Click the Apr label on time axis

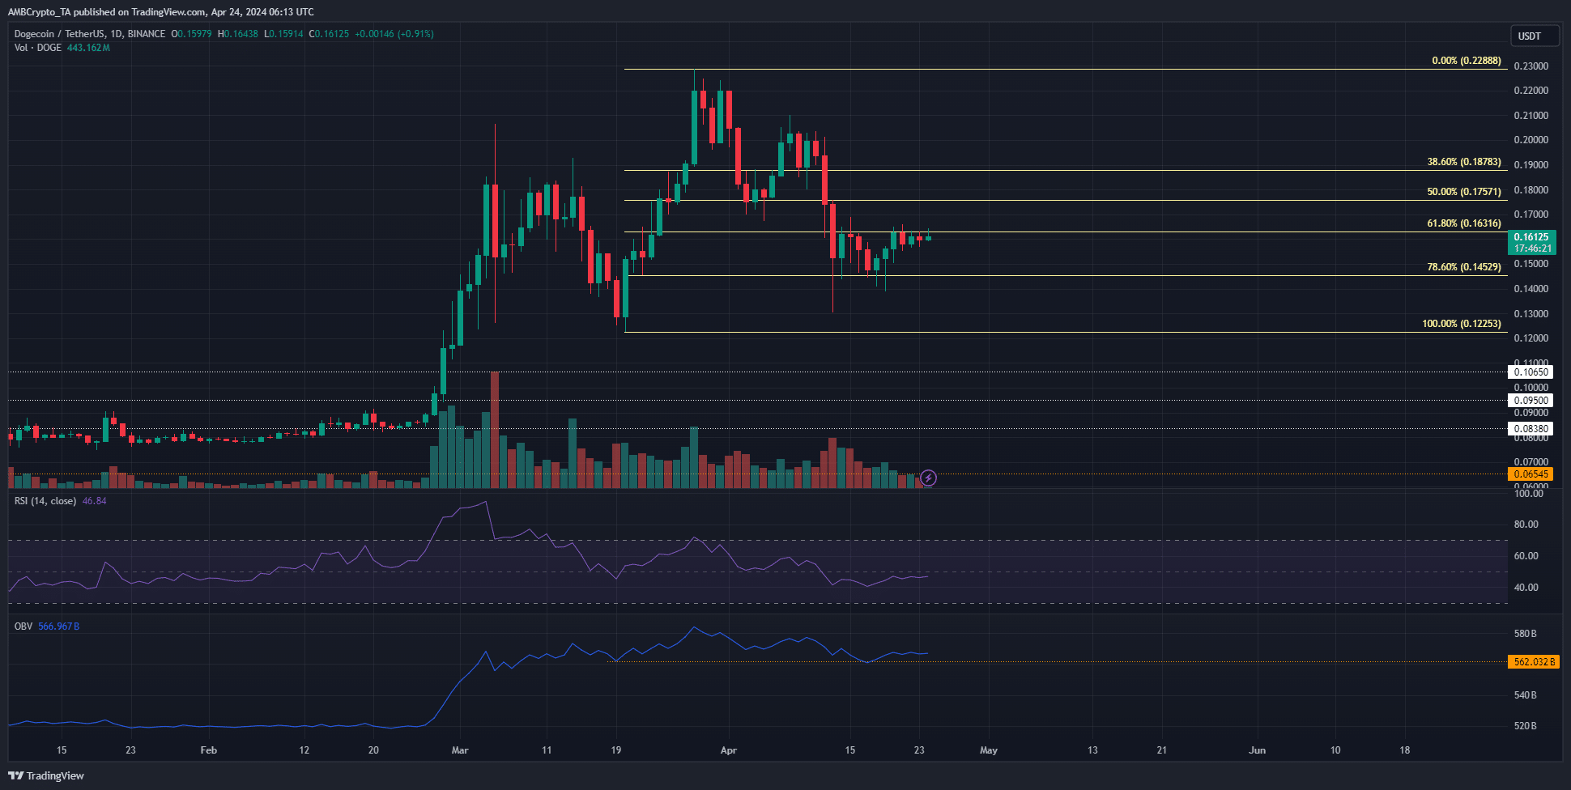click(x=729, y=750)
